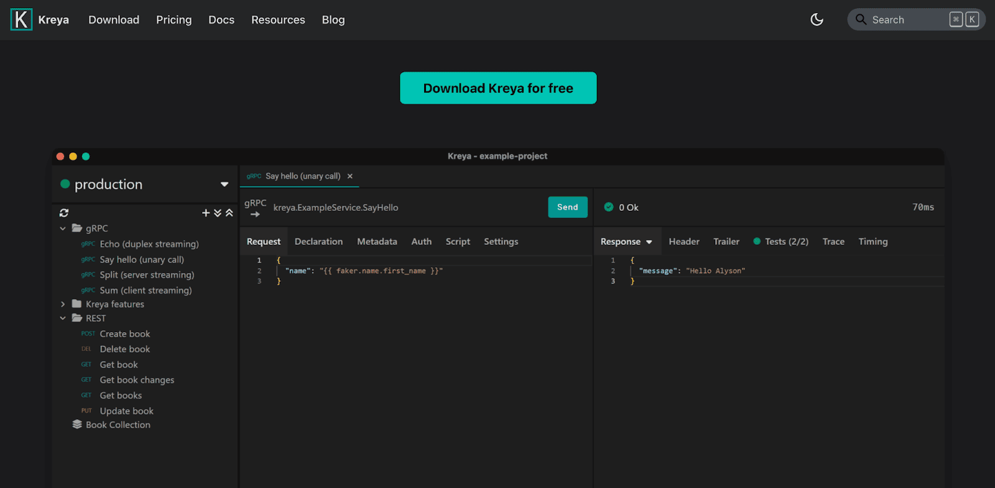Click the Book Collection stack icon
995x488 pixels.
(x=77, y=424)
